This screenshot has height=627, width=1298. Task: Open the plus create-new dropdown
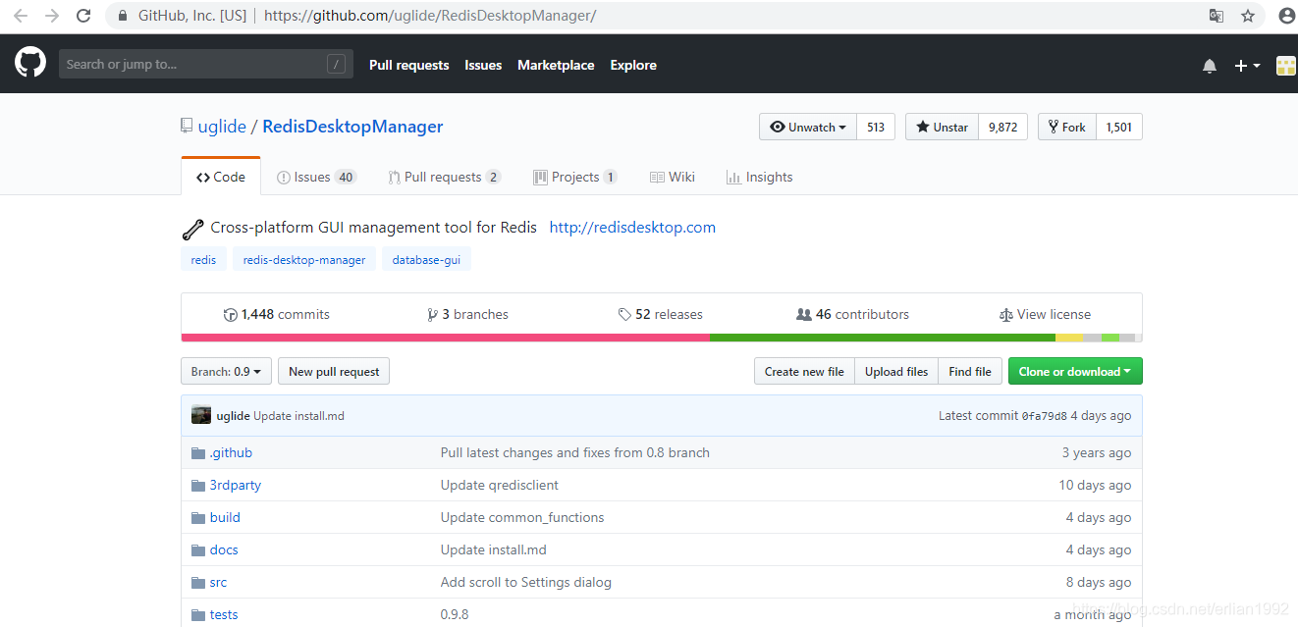coord(1247,66)
